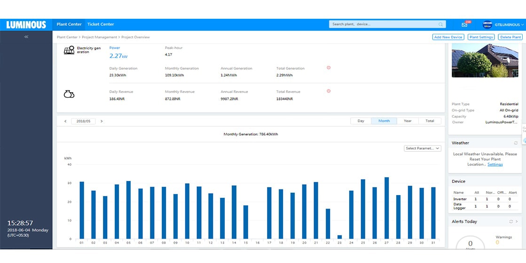Click the info icon beside Total Revenue
The height and width of the screenshot is (263, 526).
tap(329, 91)
